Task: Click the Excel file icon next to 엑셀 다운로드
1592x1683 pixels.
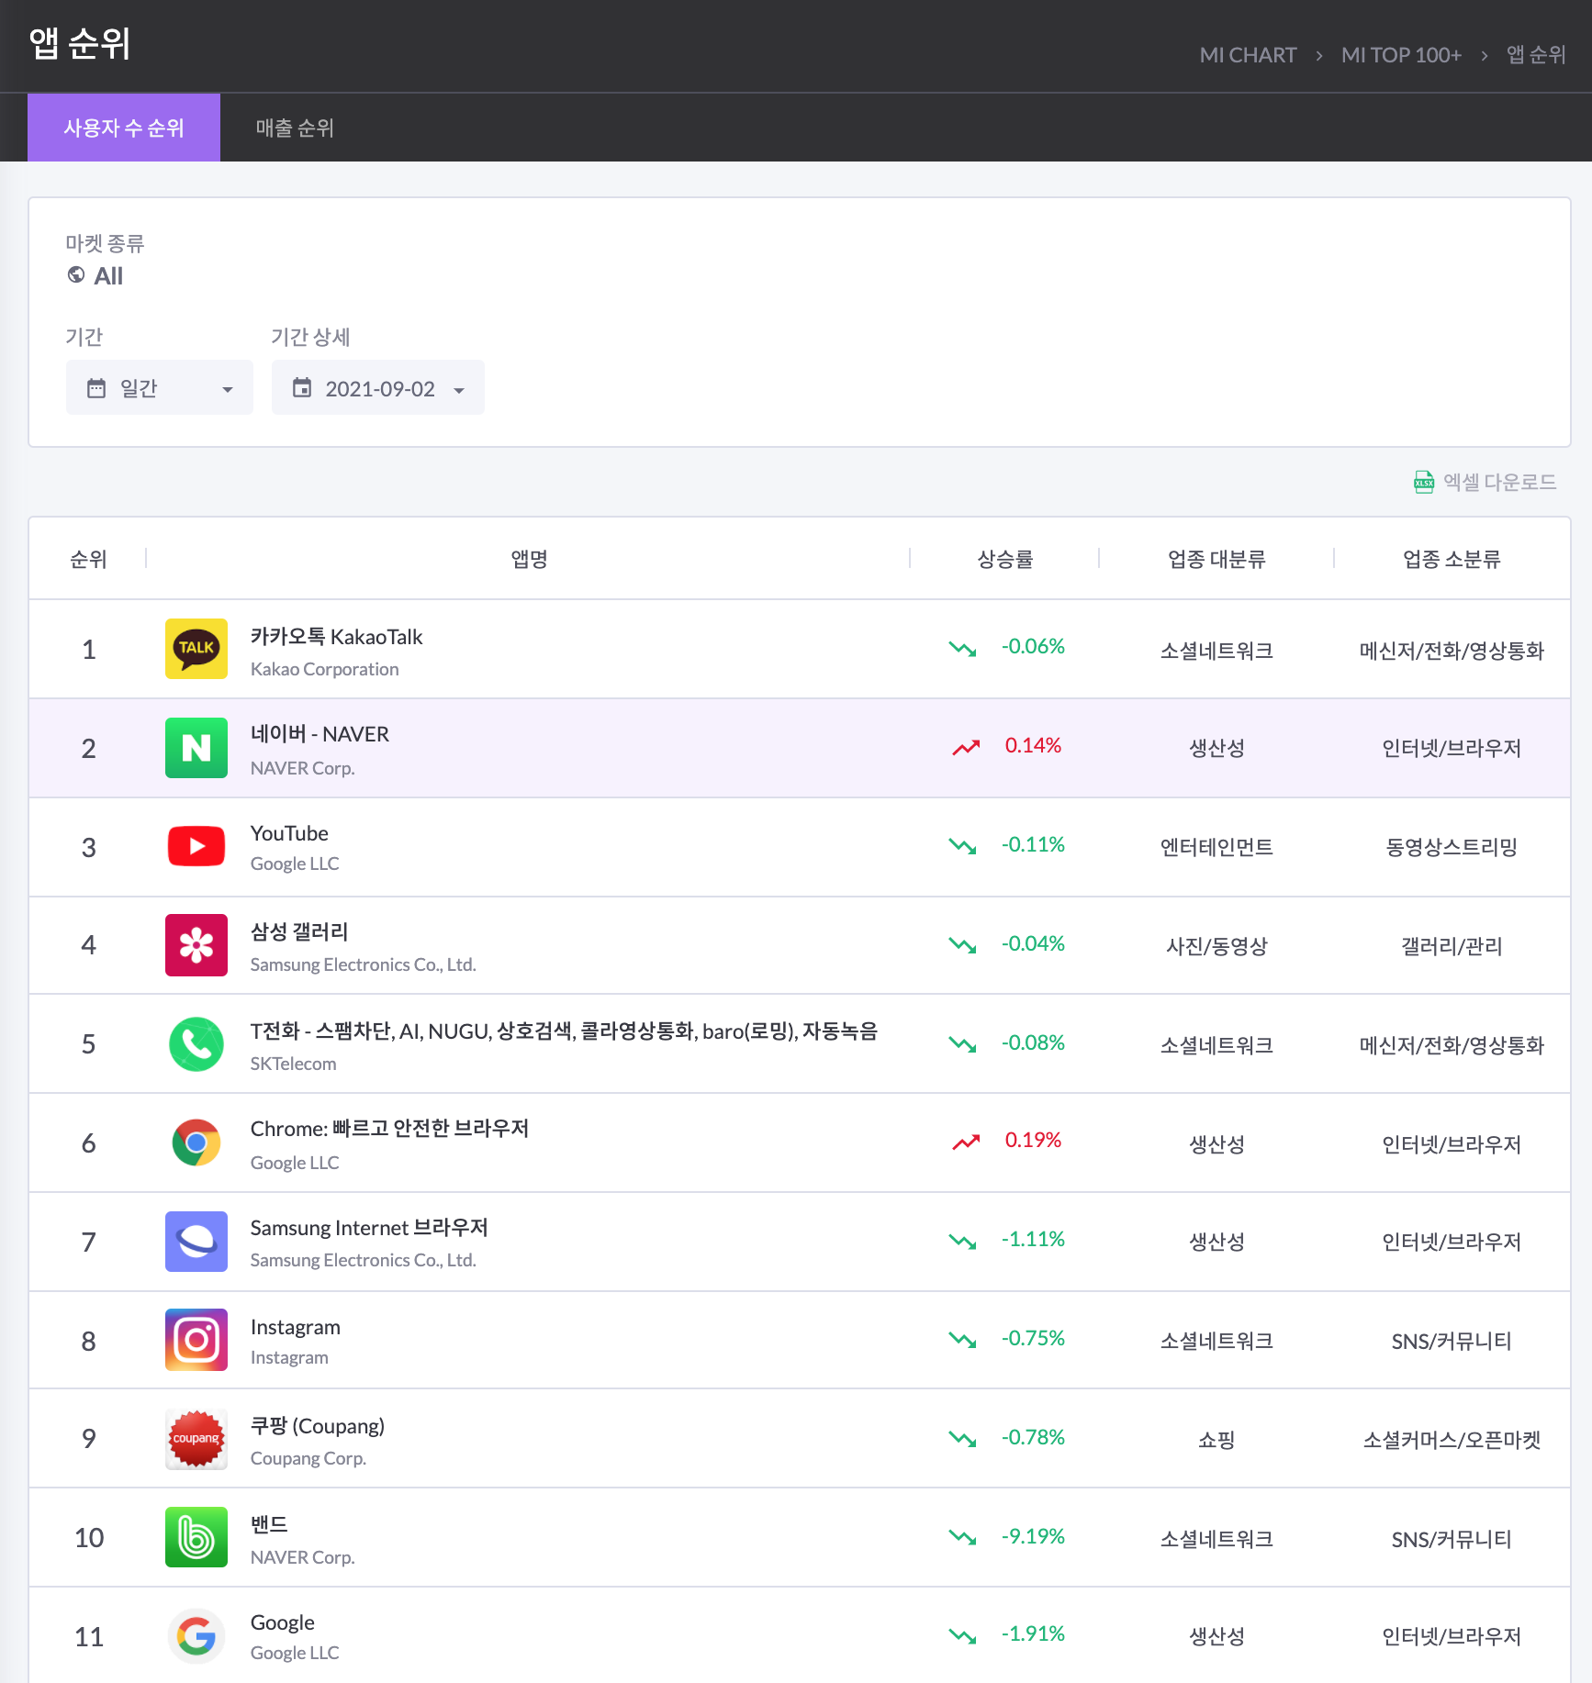Action: 1424,482
